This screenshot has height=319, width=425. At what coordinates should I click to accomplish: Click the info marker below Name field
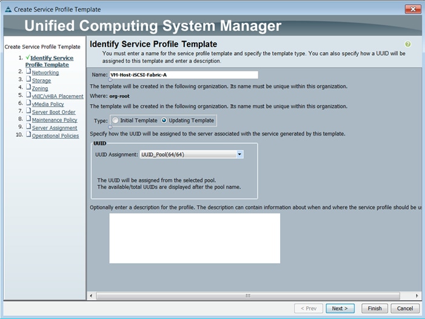click(110, 79)
